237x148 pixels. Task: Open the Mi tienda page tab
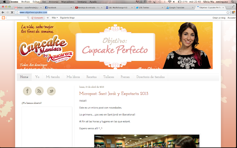coord(53,77)
